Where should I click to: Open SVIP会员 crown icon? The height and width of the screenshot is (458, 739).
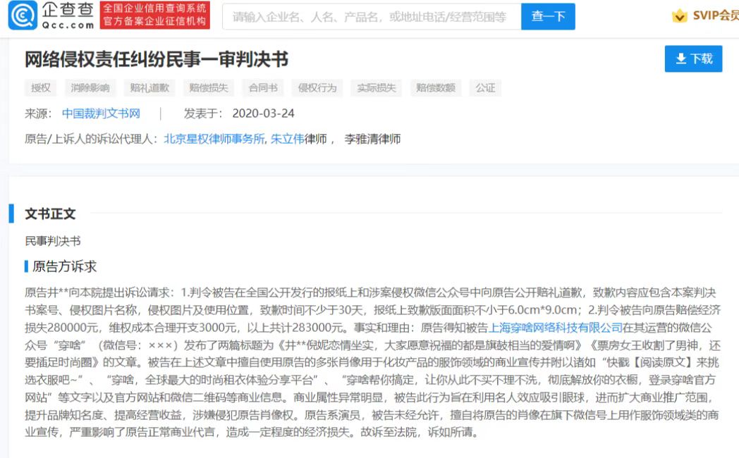coord(679,16)
